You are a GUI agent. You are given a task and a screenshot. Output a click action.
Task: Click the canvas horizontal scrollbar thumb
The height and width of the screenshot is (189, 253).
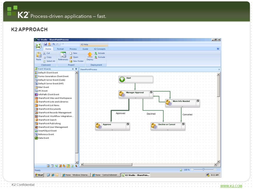tap(108, 164)
